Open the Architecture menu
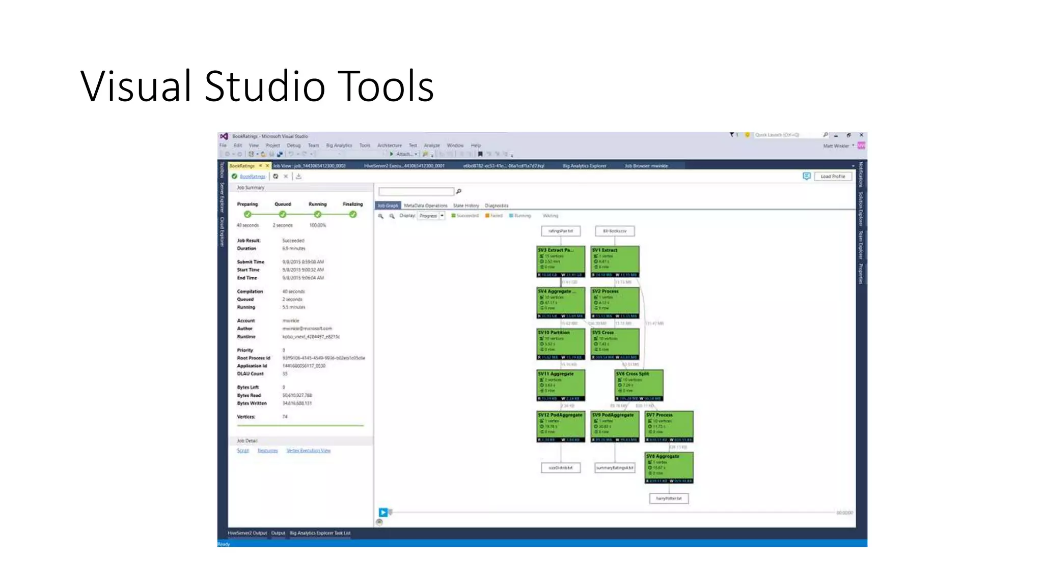The height and width of the screenshot is (586, 1043). (x=390, y=145)
